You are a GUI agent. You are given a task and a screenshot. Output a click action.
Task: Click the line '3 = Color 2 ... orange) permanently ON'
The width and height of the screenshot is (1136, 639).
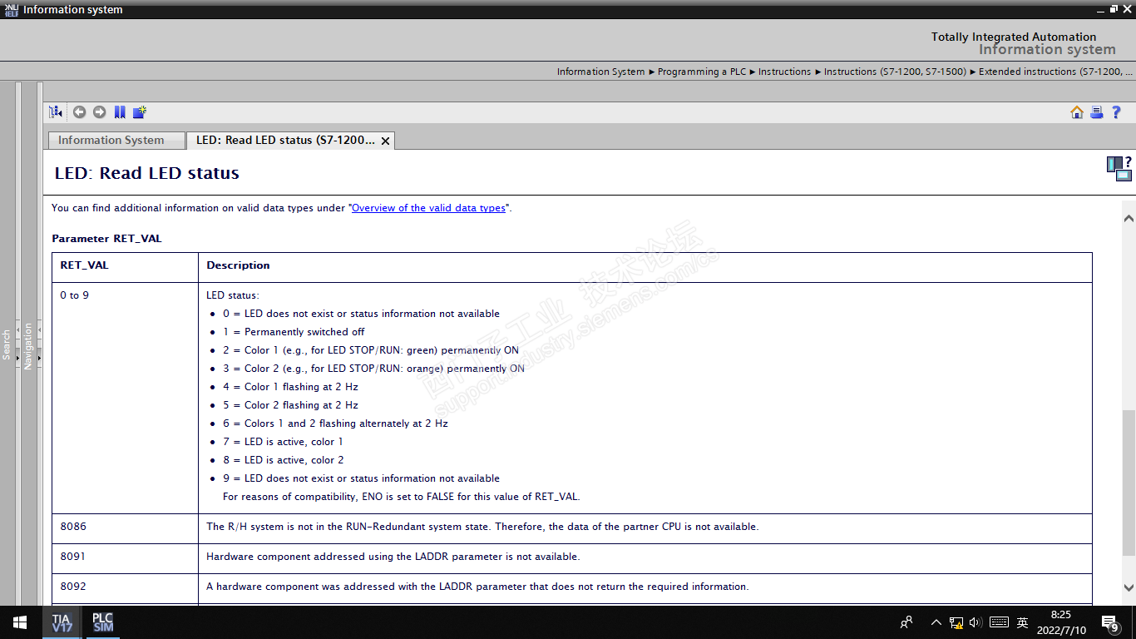coord(373,369)
